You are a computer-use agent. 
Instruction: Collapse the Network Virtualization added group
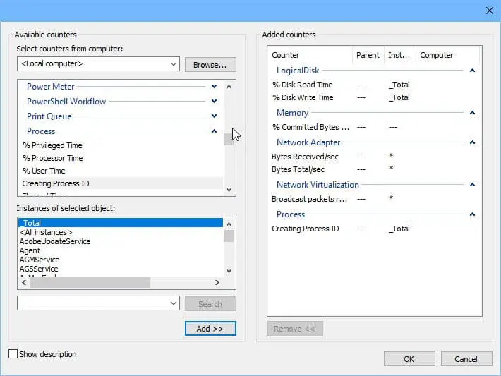click(472, 185)
